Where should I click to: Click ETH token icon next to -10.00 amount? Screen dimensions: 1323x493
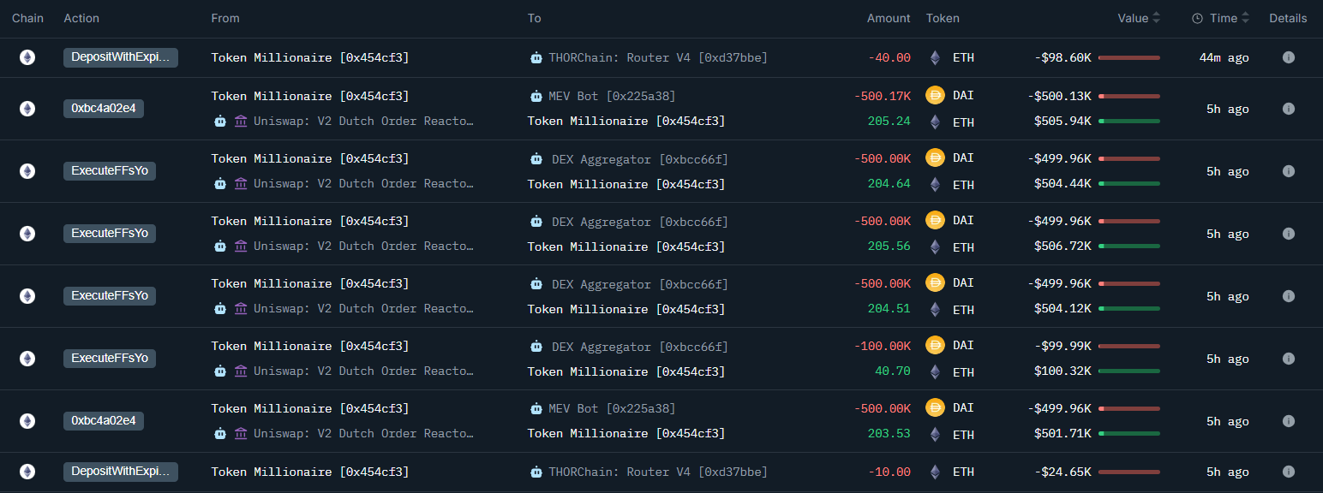(935, 472)
